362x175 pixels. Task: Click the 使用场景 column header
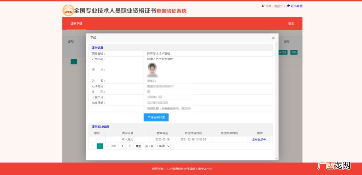tap(127, 133)
